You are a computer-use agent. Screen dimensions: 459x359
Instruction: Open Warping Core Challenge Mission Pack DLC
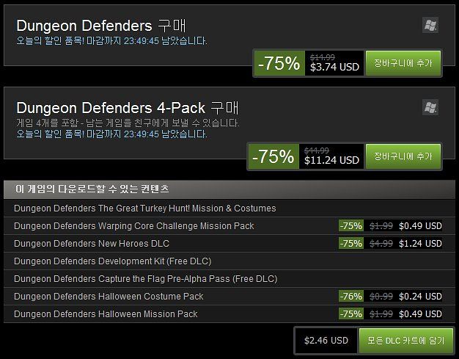click(229, 226)
